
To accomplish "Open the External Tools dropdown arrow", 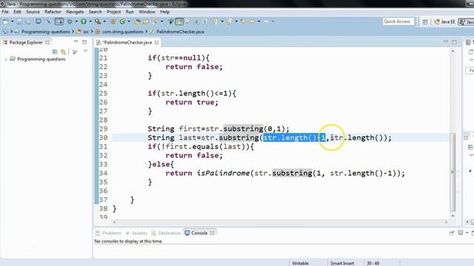I will tap(104, 21).
